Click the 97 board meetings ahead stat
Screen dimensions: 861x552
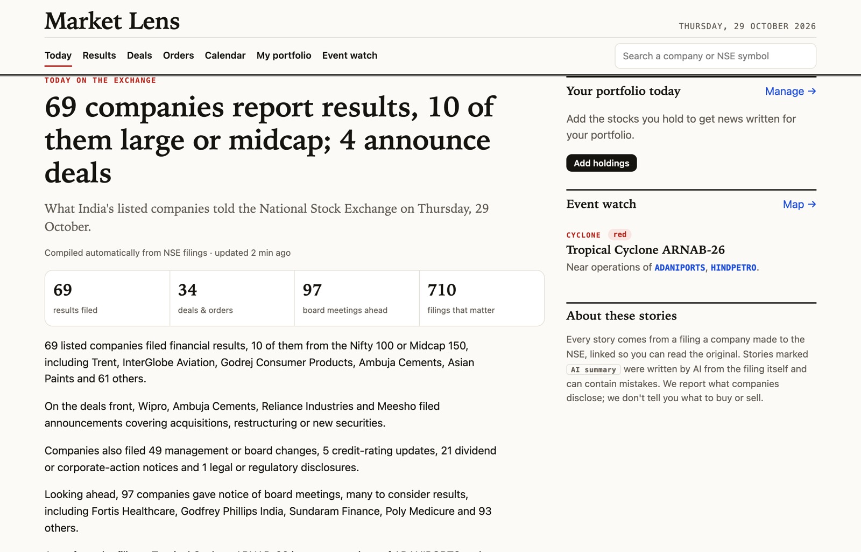357,298
